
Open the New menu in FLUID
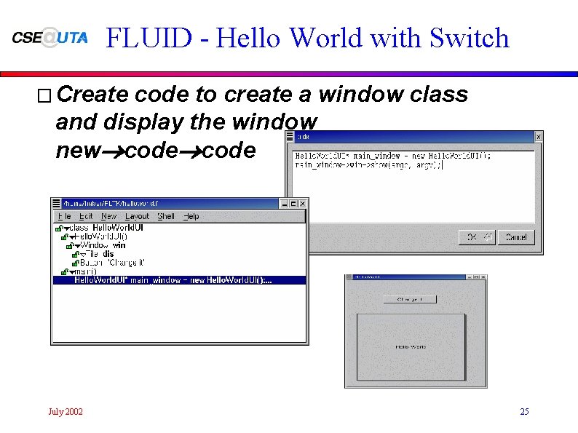[108, 216]
